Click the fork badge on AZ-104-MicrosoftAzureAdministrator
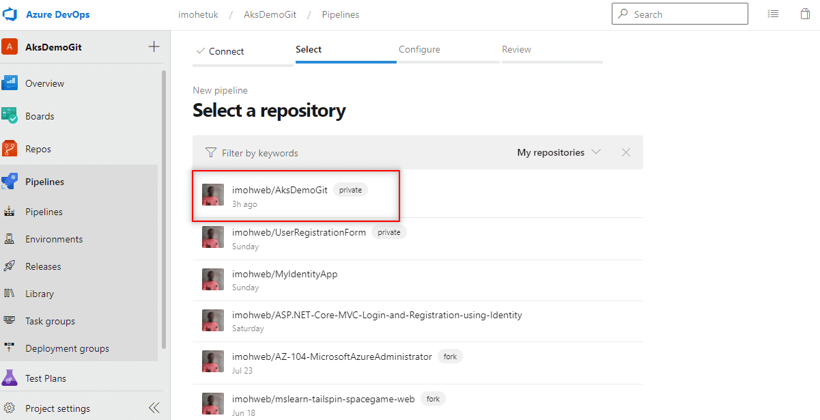820x420 pixels. (x=450, y=356)
